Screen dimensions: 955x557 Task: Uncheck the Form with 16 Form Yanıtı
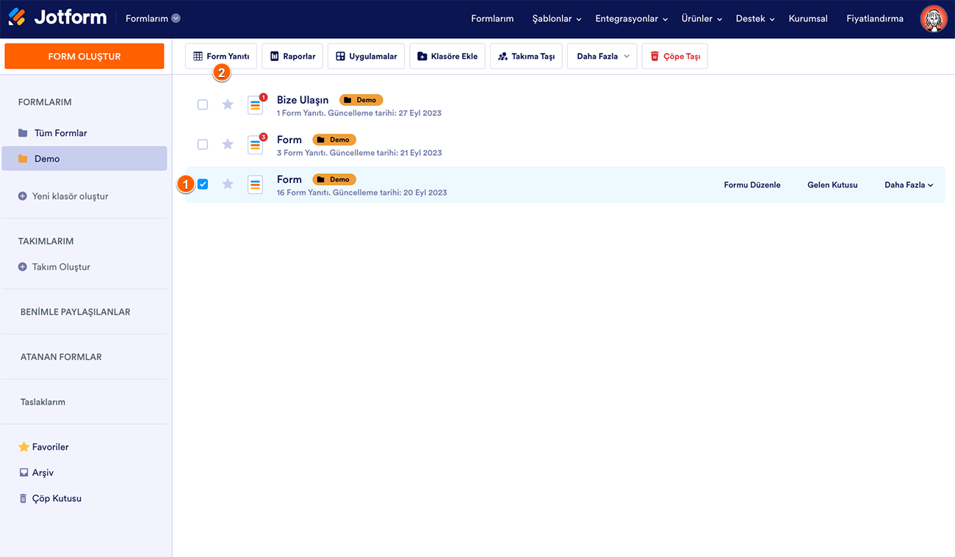[203, 184]
